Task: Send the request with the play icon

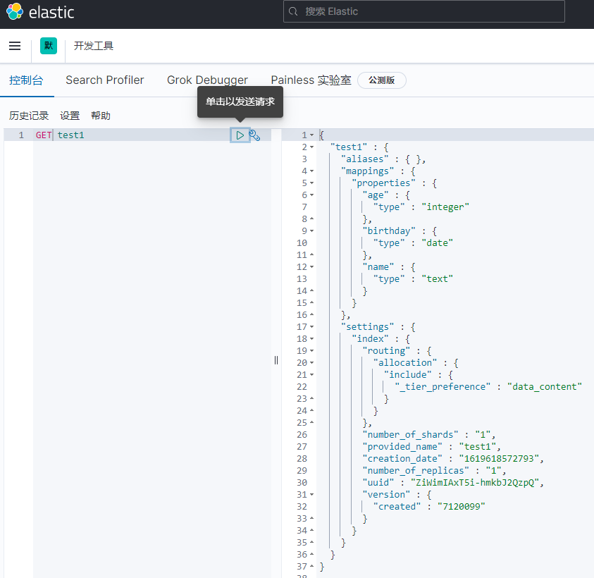Action: pyautogui.click(x=240, y=135)
